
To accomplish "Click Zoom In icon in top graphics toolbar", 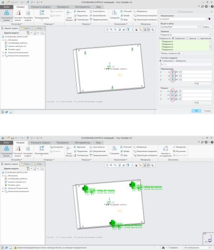I will (x=111, y=29).
